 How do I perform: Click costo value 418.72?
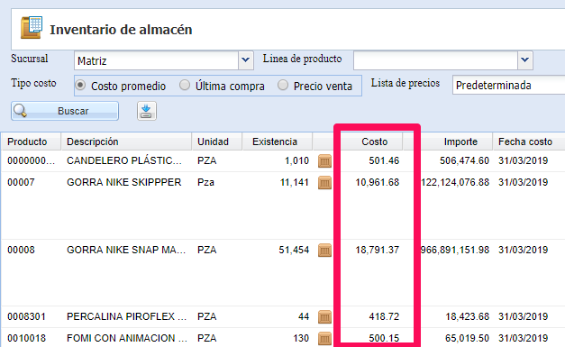384,316
